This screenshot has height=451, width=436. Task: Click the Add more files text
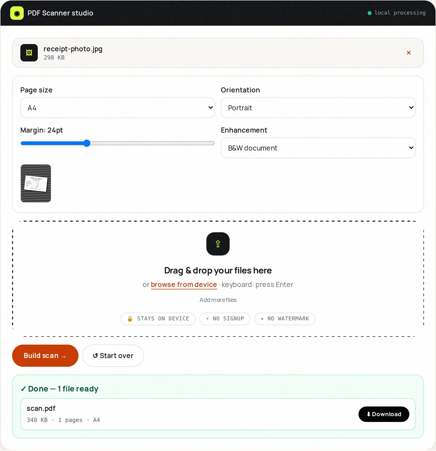coord(218,300)
